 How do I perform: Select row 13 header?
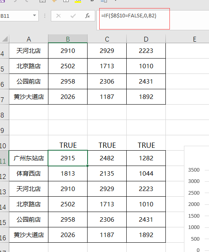tap(4, 189)
